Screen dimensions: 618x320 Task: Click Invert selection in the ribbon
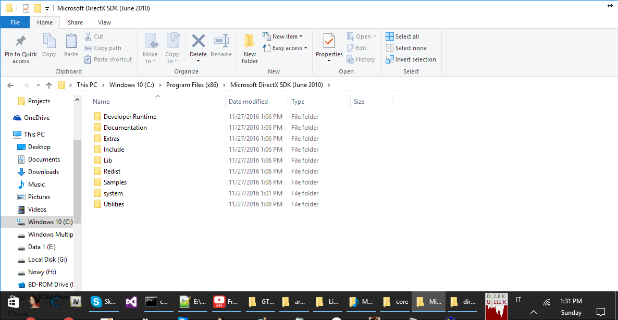click(x=411, y=59)
